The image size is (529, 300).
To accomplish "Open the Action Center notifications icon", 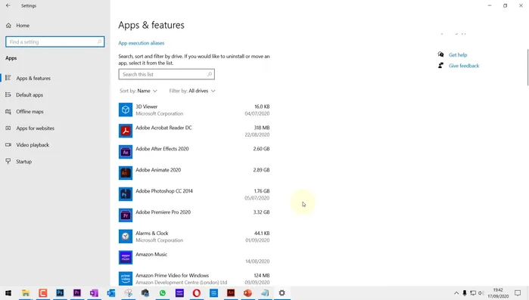I will (518, 293).
